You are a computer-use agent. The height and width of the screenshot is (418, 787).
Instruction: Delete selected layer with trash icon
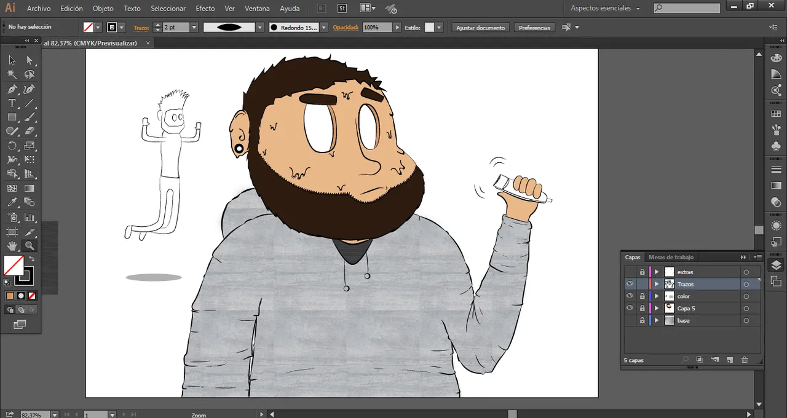[x=745, y=360]
